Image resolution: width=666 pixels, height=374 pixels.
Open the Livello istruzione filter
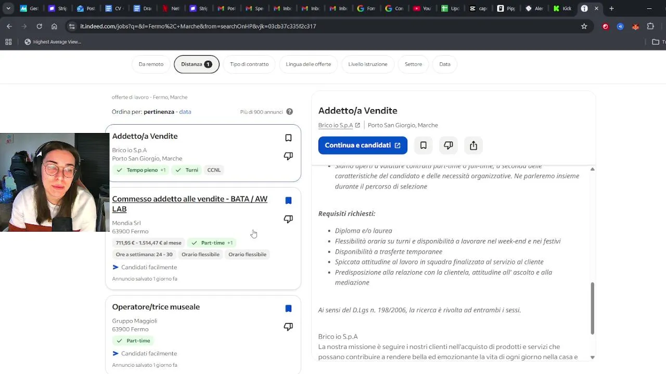pos(368,64)
